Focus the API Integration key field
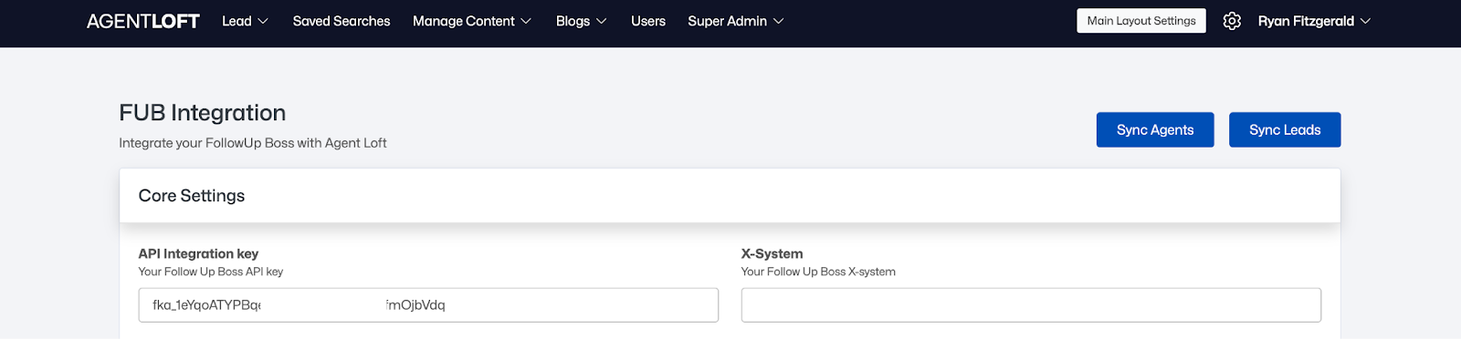1461x339 pixels. point(428,305)
